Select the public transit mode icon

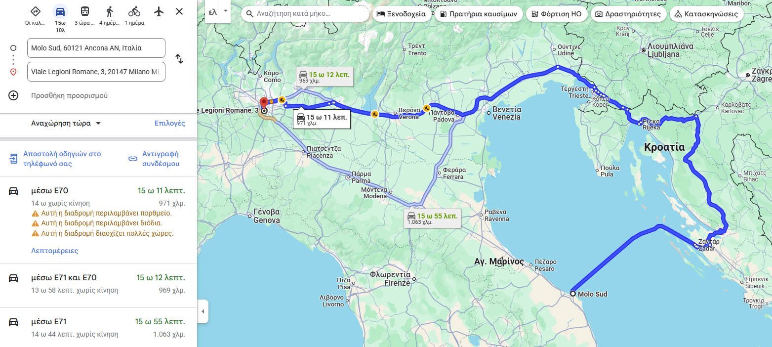click(85, 11)
